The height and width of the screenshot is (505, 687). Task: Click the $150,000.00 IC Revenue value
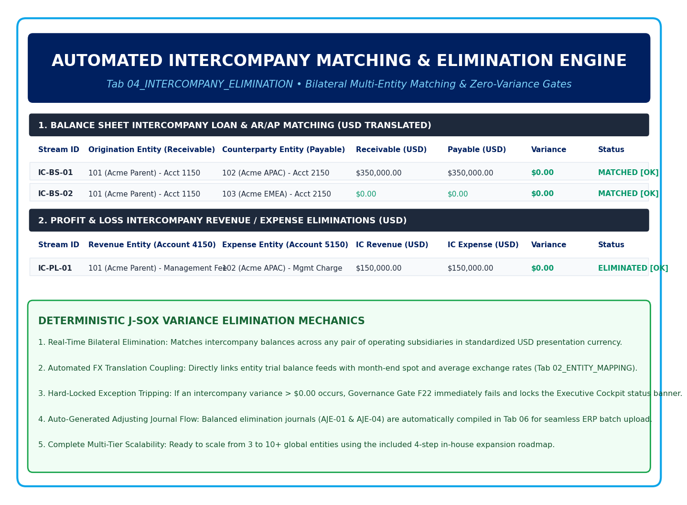pyautogui.click(x=378, y=268)
